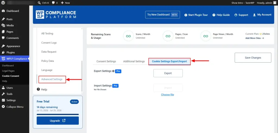Open Dashboard in WordPress sidebar
The height and width of the screenshot is (133, 278).
point(12,11)
